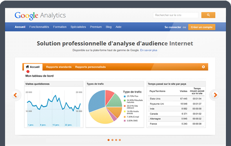Click green Résultats naturels legend swatch
The width and height of the screenshot is (231, 146).
click(x=125, y=100)
